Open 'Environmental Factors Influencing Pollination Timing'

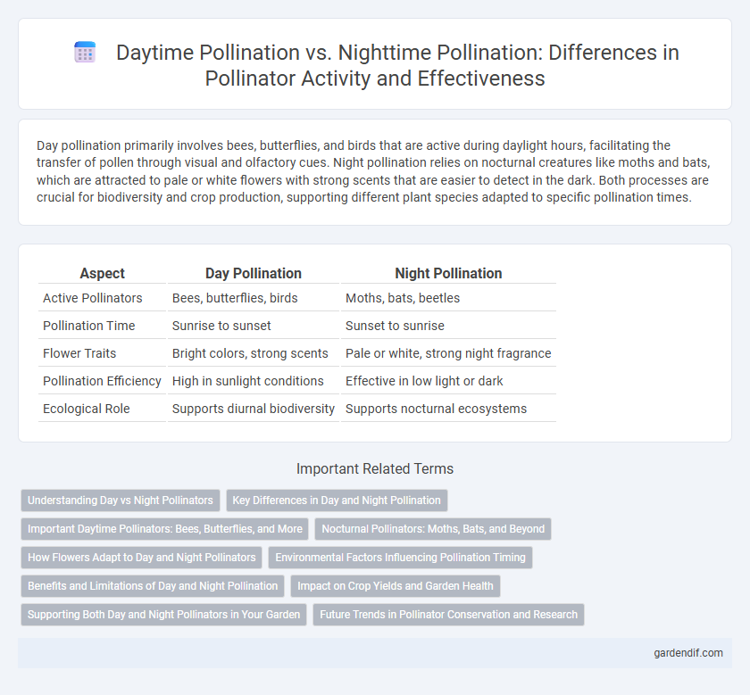coord(400,558)
